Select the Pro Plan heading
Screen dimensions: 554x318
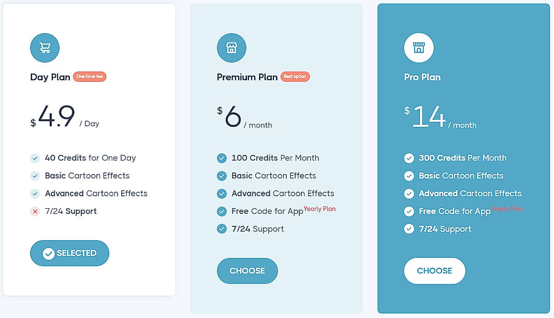[x=422, y=77]
